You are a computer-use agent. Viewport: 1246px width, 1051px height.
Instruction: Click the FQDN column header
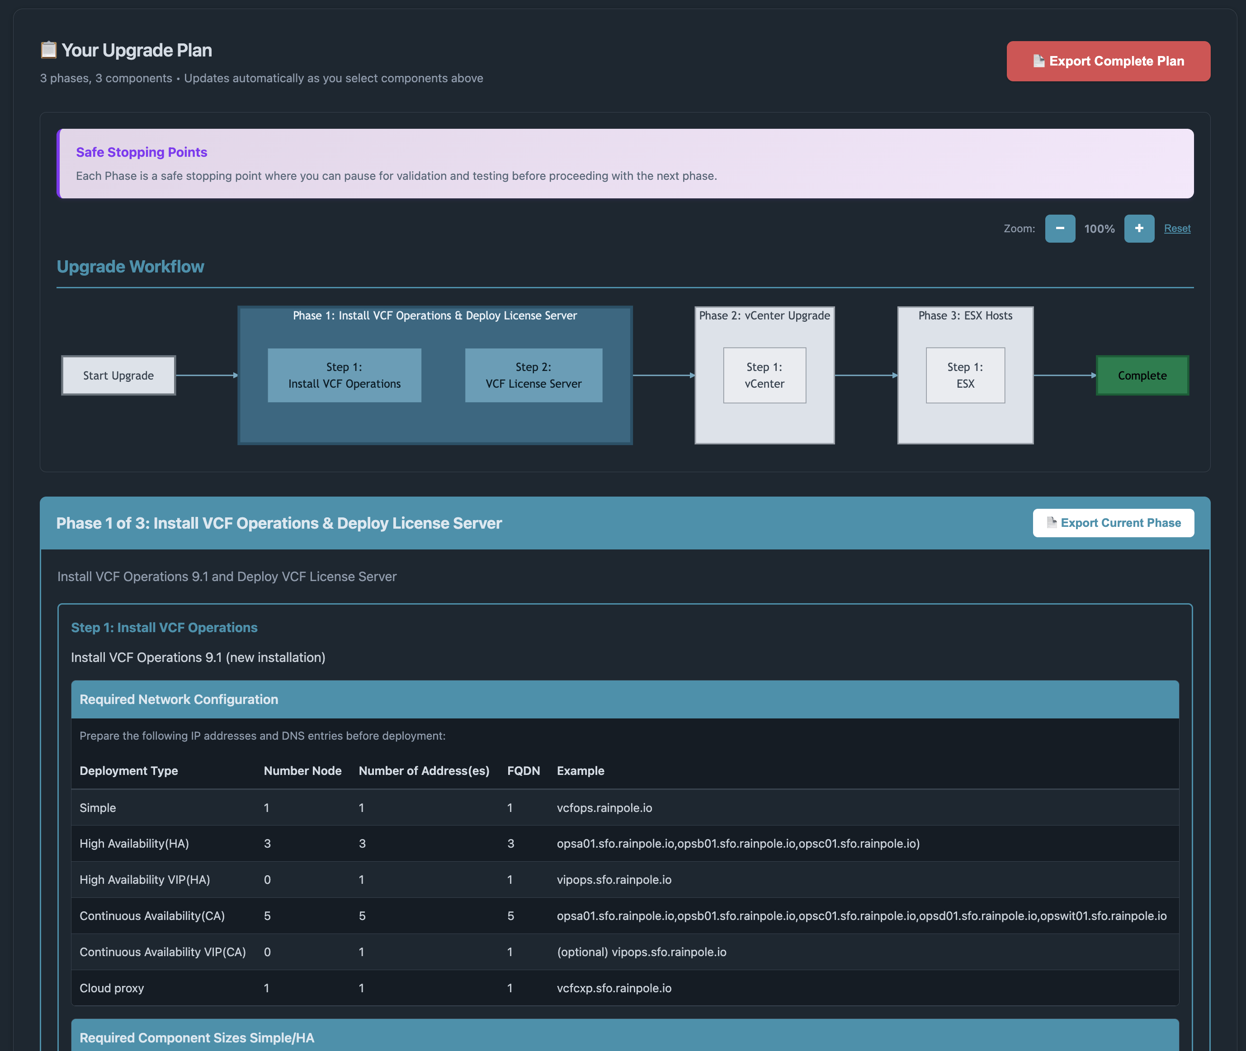click(524, 770)
